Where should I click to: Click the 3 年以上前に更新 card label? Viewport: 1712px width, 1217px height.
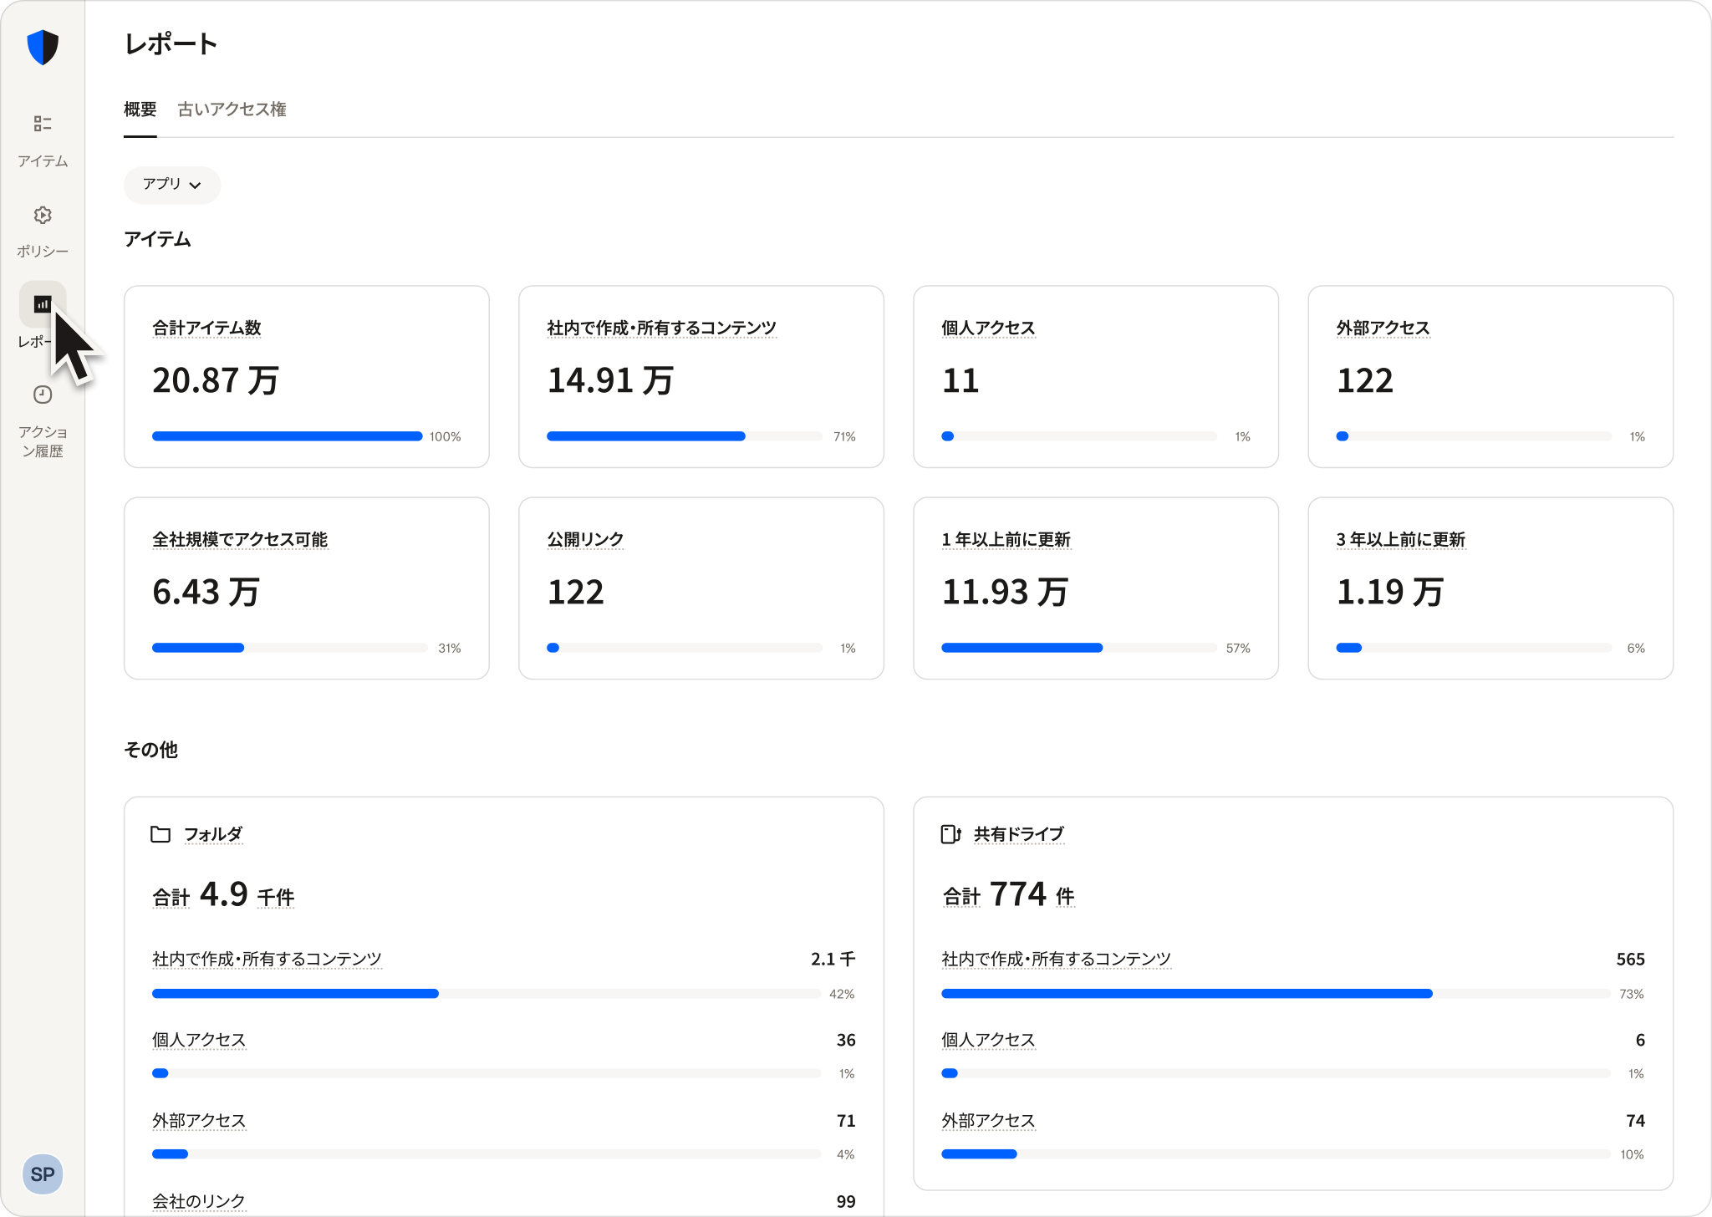point(1401,539)
